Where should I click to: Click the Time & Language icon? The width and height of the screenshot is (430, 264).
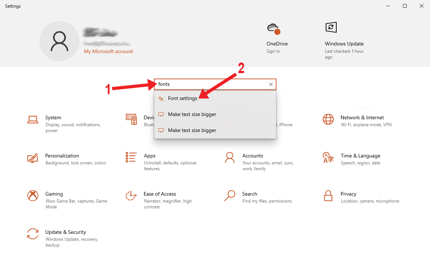click(x=328, y=157)
